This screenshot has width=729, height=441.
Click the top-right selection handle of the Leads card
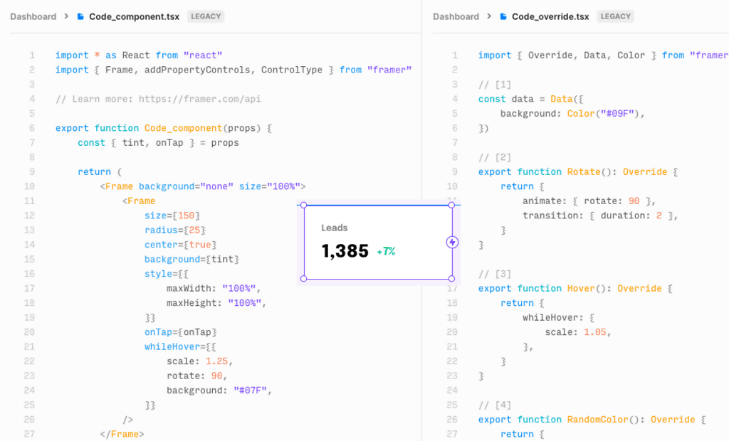pos(451,206)
